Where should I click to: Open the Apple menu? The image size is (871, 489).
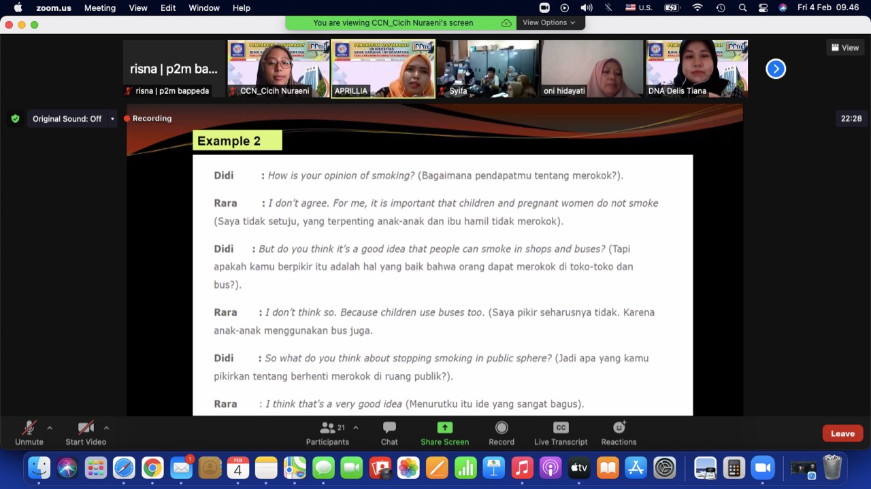18,7
